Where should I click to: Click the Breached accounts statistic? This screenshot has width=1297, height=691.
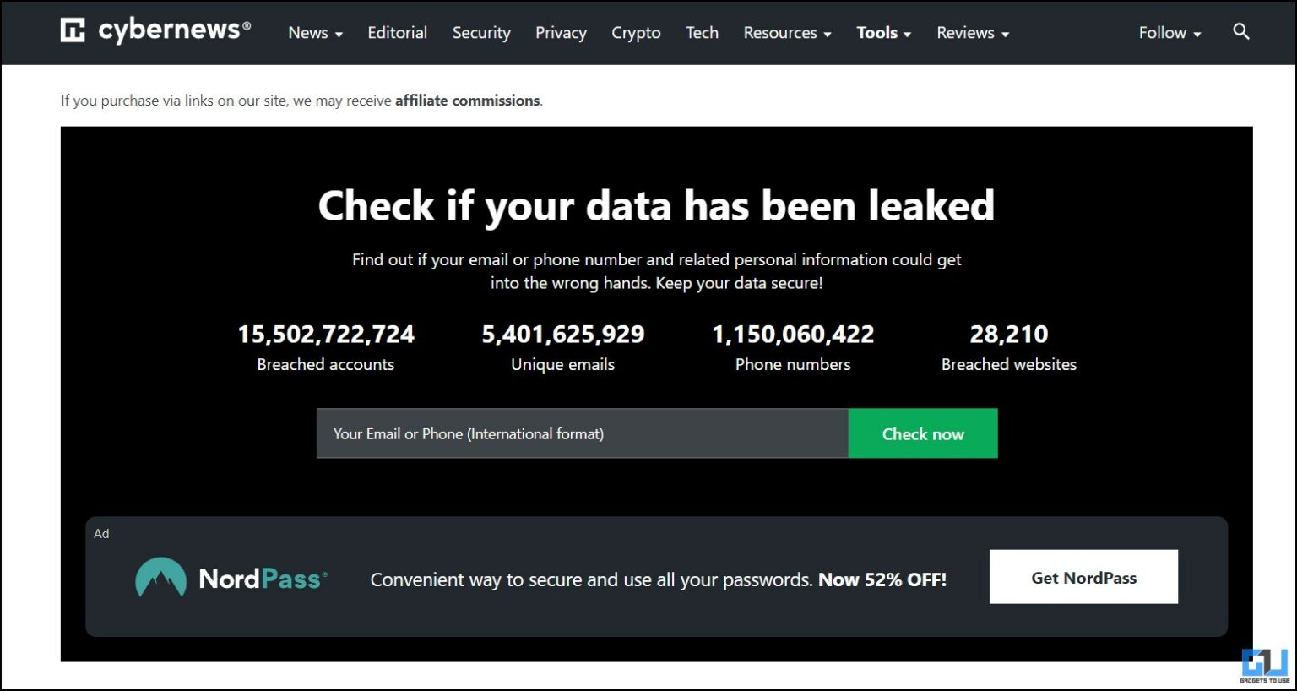click(326, 346)
